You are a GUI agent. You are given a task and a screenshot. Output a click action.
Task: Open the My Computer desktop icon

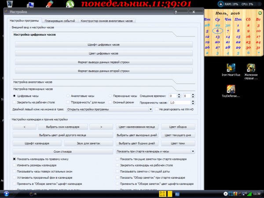(x=30, y=4)
